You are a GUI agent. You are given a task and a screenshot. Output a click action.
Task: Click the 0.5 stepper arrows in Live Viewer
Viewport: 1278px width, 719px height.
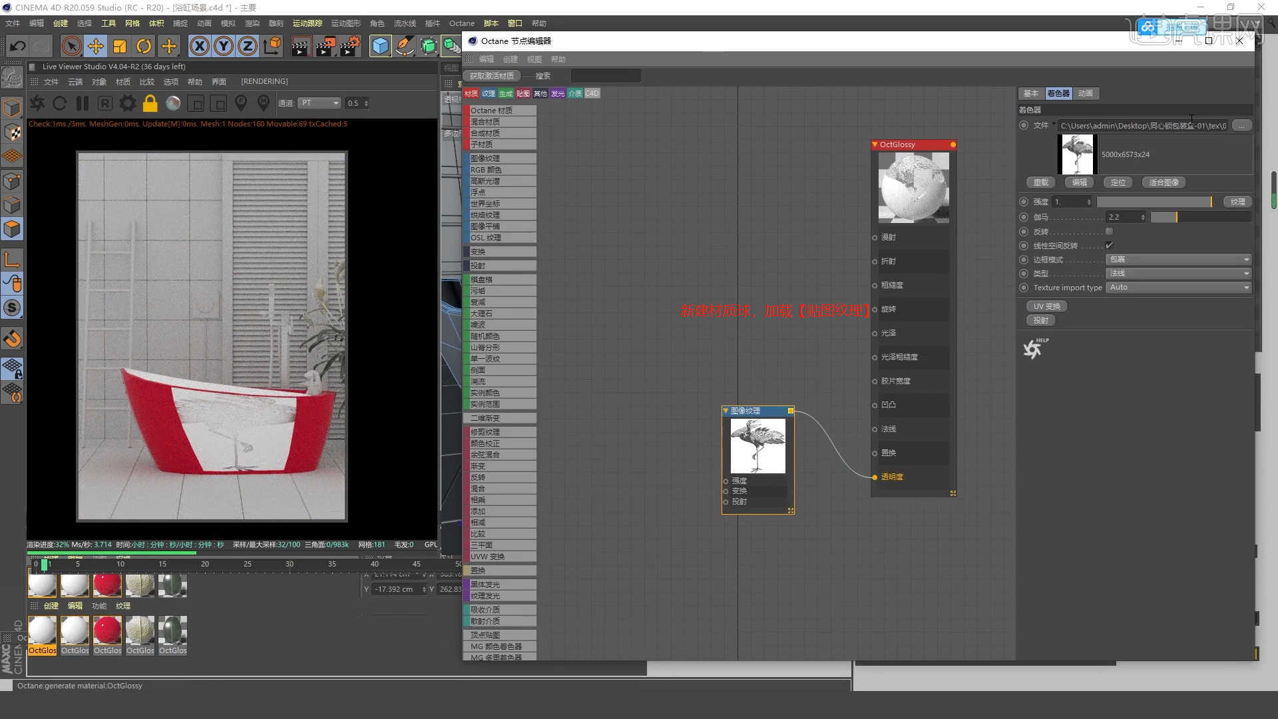(366, 103)
